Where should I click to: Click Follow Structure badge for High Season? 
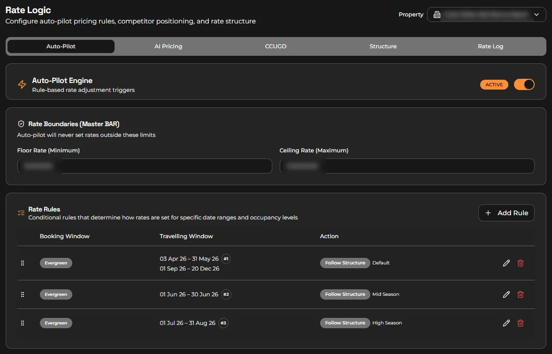(345, 323)
